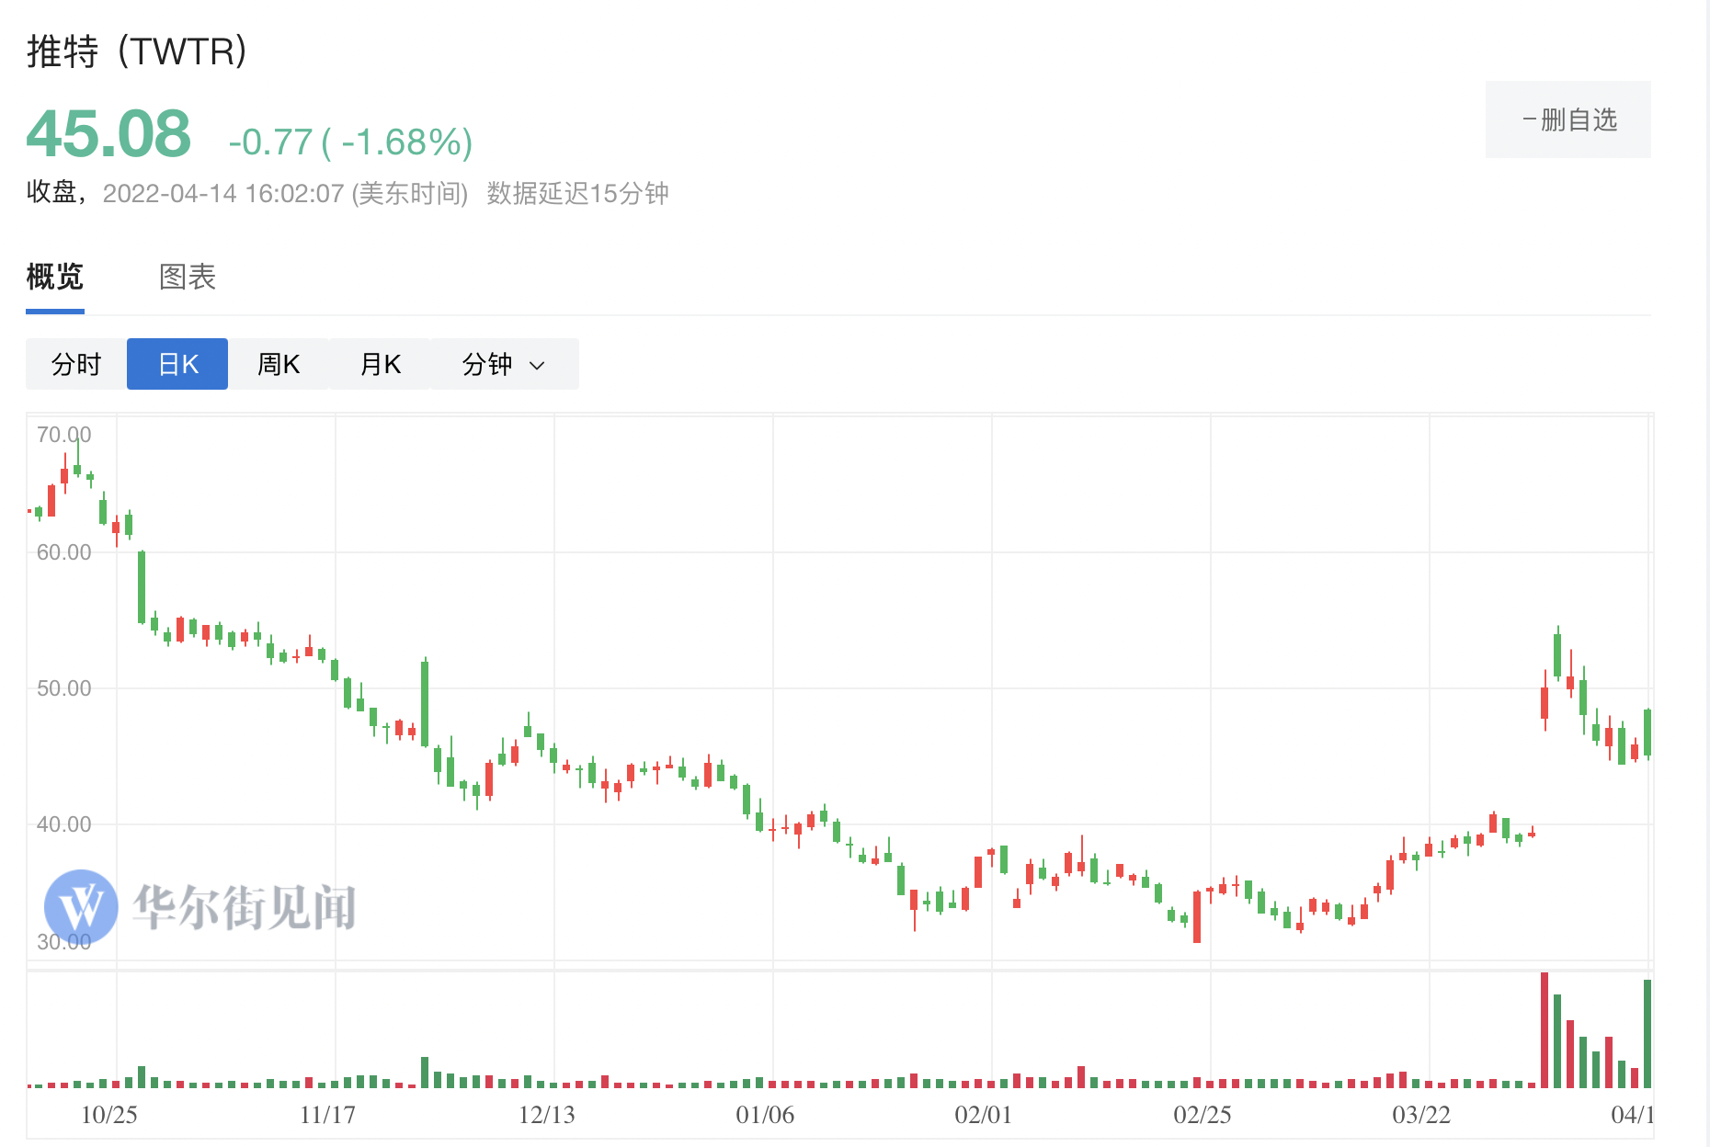This screenshot has height=1147, width=1710.
Task: Click the 删自选 button
Action: click(1568, 120)
